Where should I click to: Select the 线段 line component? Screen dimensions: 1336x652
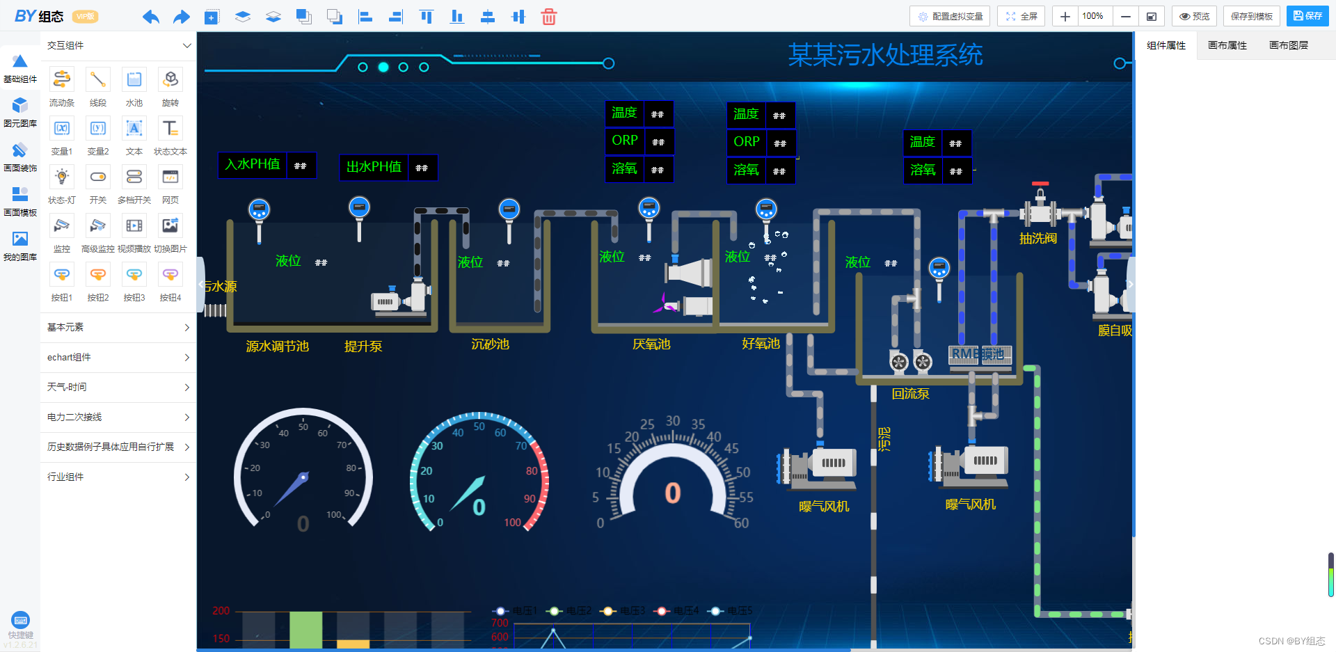[x=98, y=79]
